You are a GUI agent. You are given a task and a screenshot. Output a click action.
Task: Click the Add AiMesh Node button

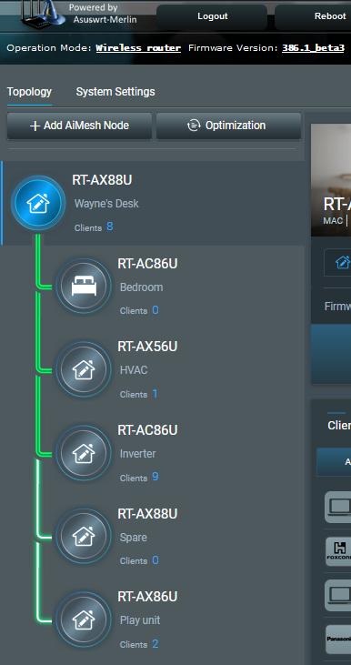click(79, 126)
